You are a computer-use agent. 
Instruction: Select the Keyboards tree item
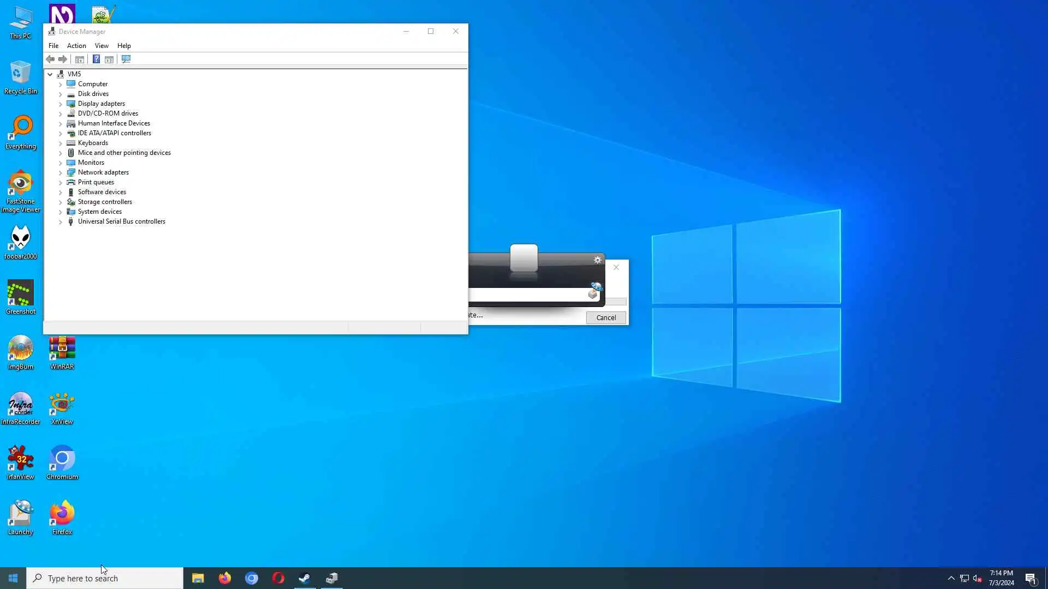click(x=93, y=143)
